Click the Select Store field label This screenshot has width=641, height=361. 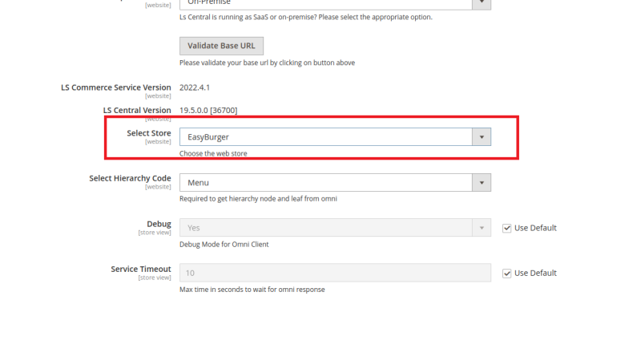pyautogui.click(x=149, y=133)
